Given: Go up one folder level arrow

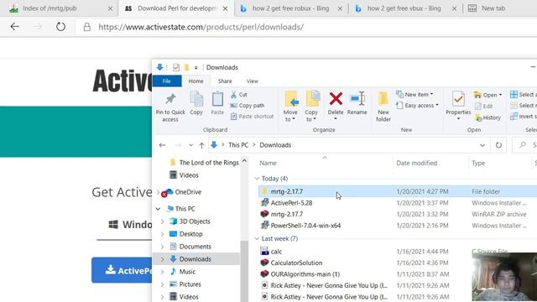Looking at the screenshot, I should [x=201, y=145].
